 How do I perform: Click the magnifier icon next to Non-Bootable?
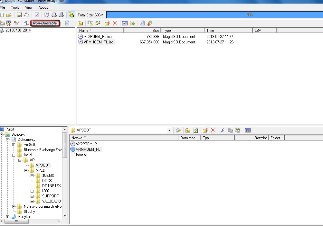pyautogui.click(x=67, y=23)
